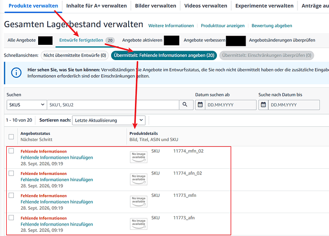Select the Alle Angebote sub-tab
The height and width of the screenshot is (236, 329).
[x=21, y=40]
